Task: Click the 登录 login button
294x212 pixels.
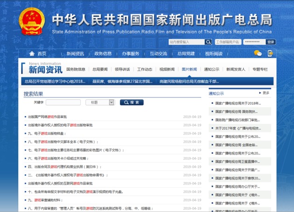Action: coord(271,42)
